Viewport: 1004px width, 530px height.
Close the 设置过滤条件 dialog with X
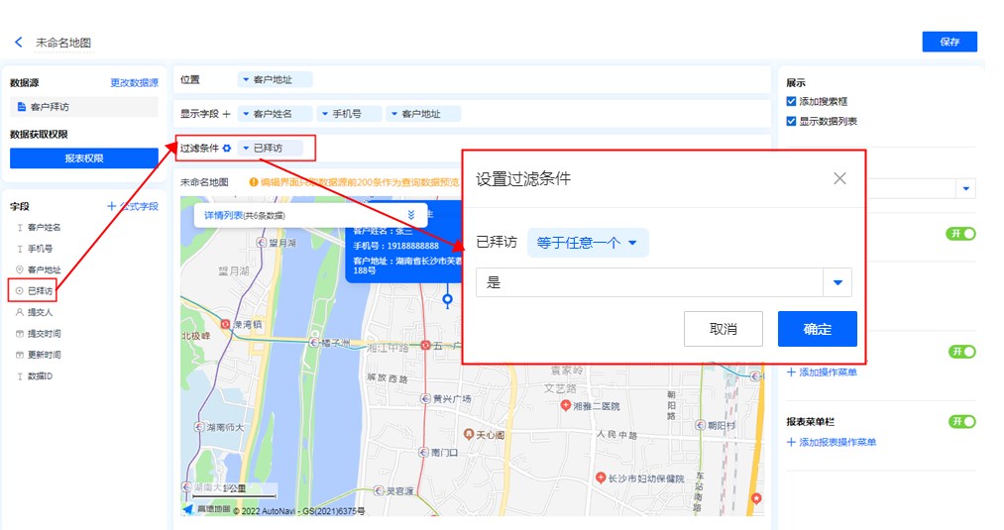[x=839, y=178]
